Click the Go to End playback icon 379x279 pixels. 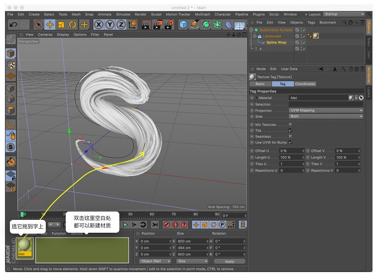click(x=155, y=225)
